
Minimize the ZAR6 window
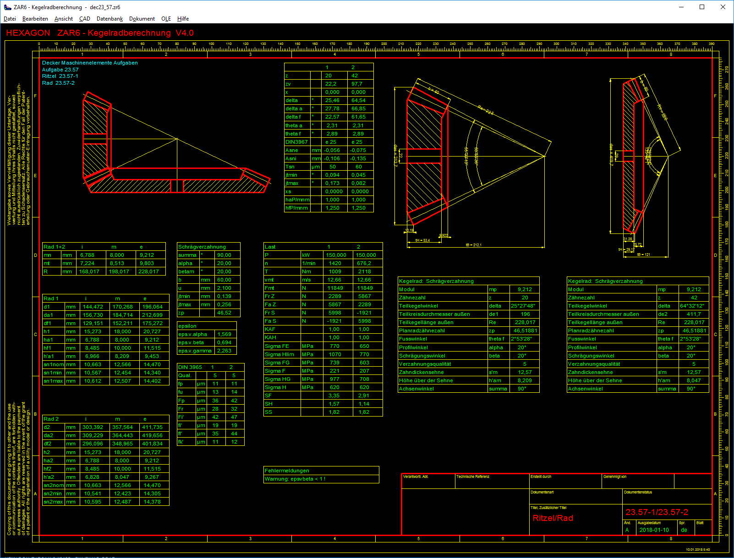pos(681,7)
